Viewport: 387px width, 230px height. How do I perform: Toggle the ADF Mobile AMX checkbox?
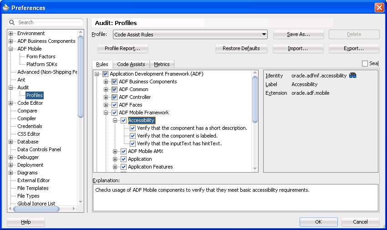124,151
